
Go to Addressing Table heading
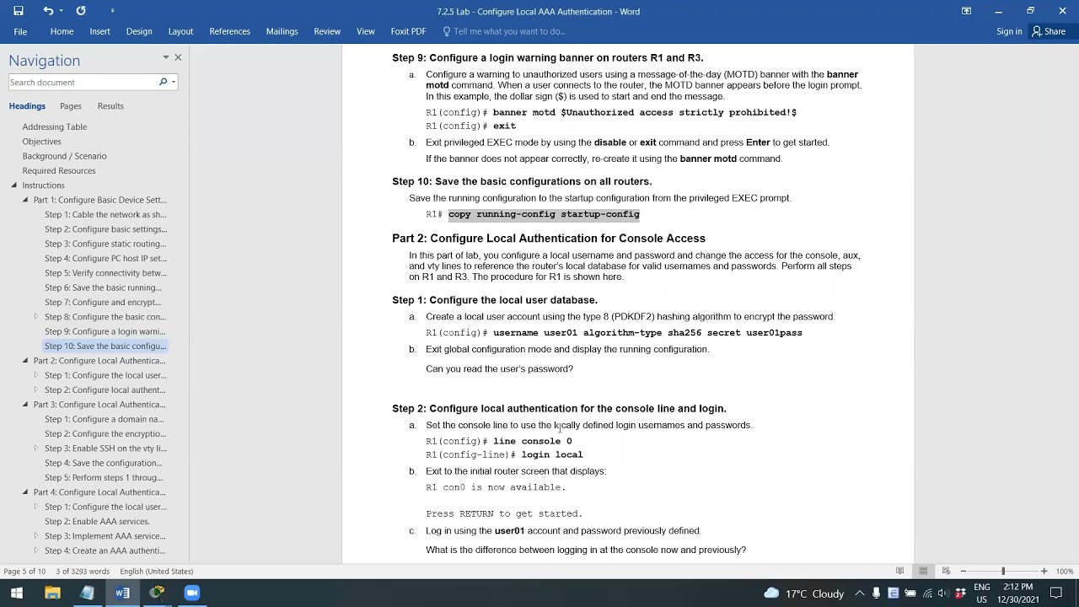tap(55, 126)
